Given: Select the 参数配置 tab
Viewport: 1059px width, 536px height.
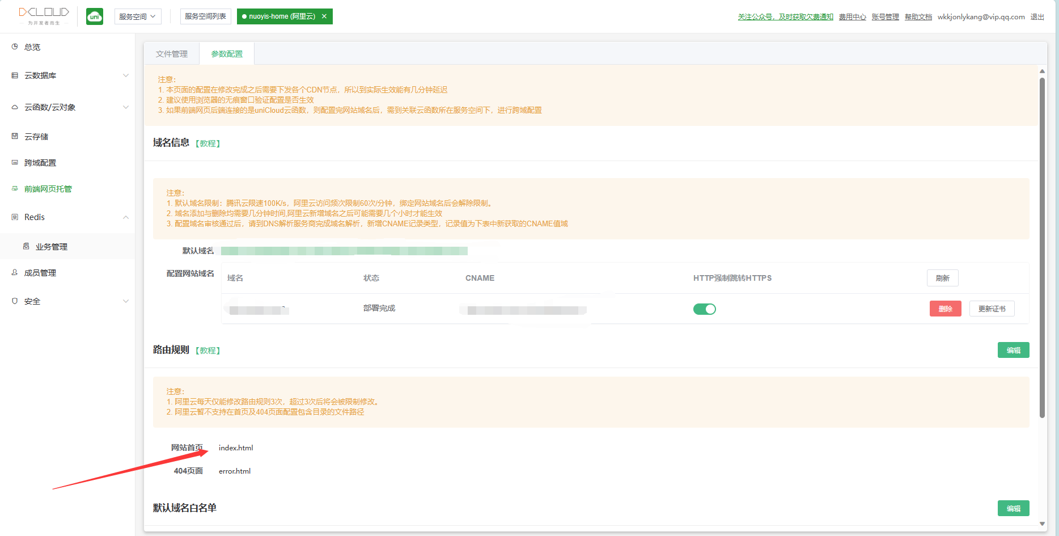Looking at the screenshot, I should click(x=227, y=54).
